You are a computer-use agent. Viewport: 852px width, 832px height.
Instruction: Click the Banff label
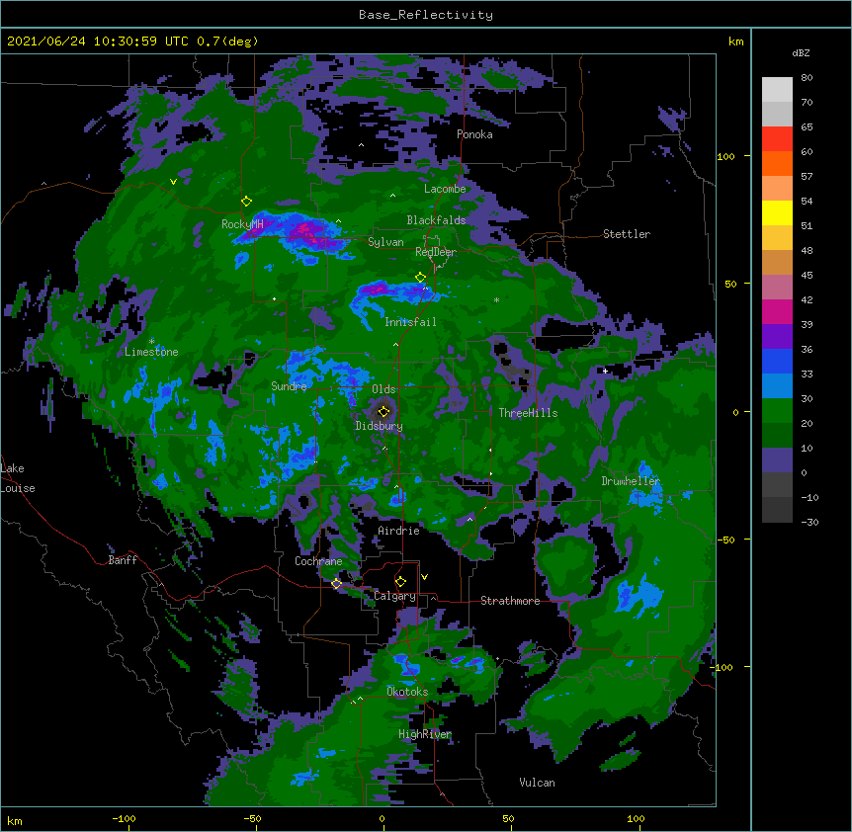[123, 560]
